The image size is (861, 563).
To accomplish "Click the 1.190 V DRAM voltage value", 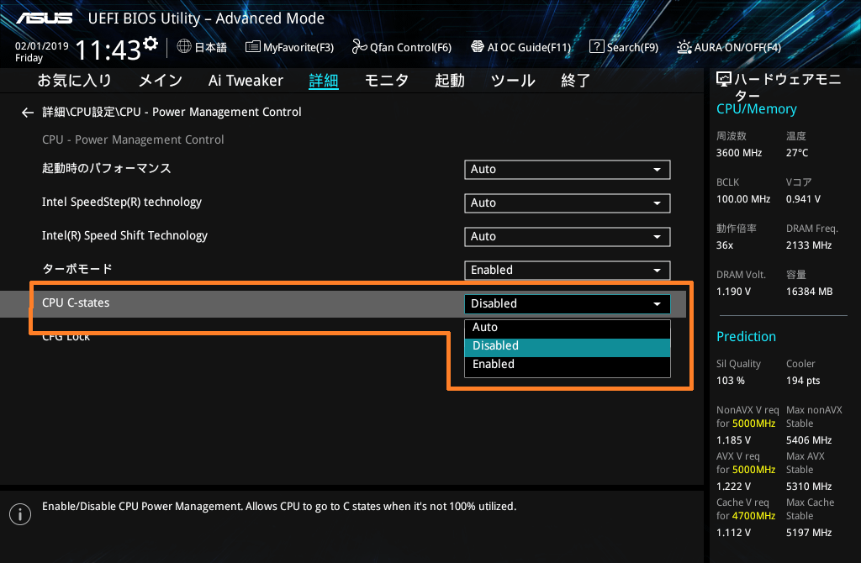I will pos(733,292).
